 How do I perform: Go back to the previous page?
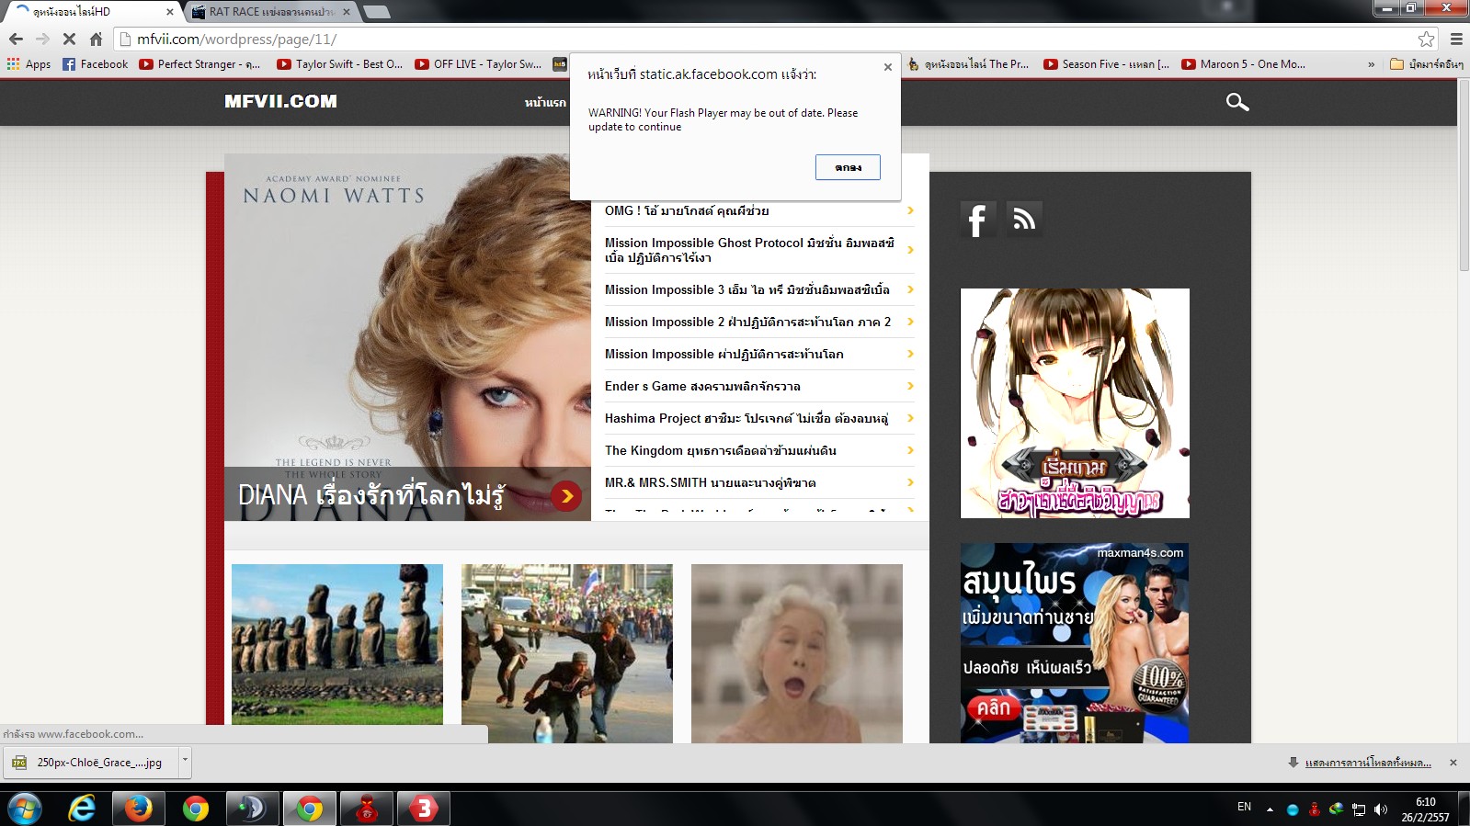pyautogui.click(x=16, y=39)
